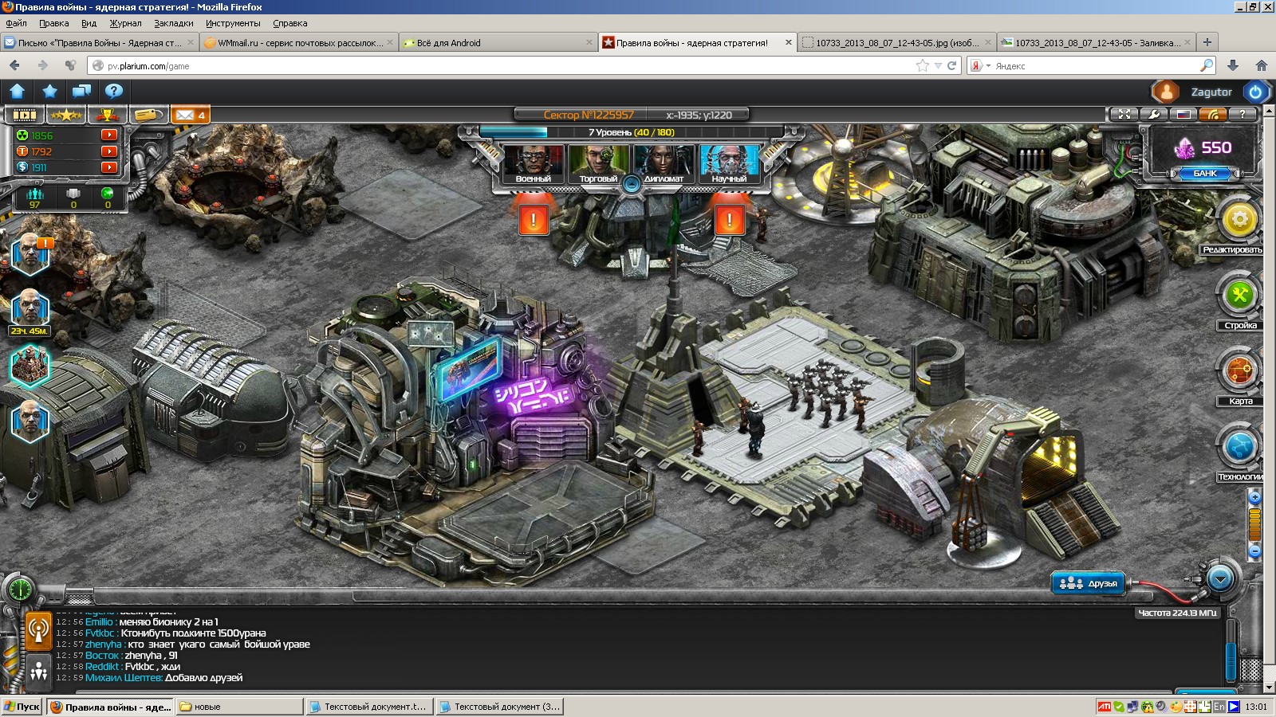Open the Журнал menu
Screen dimensions: 1276x717
(x=125, y=23)
